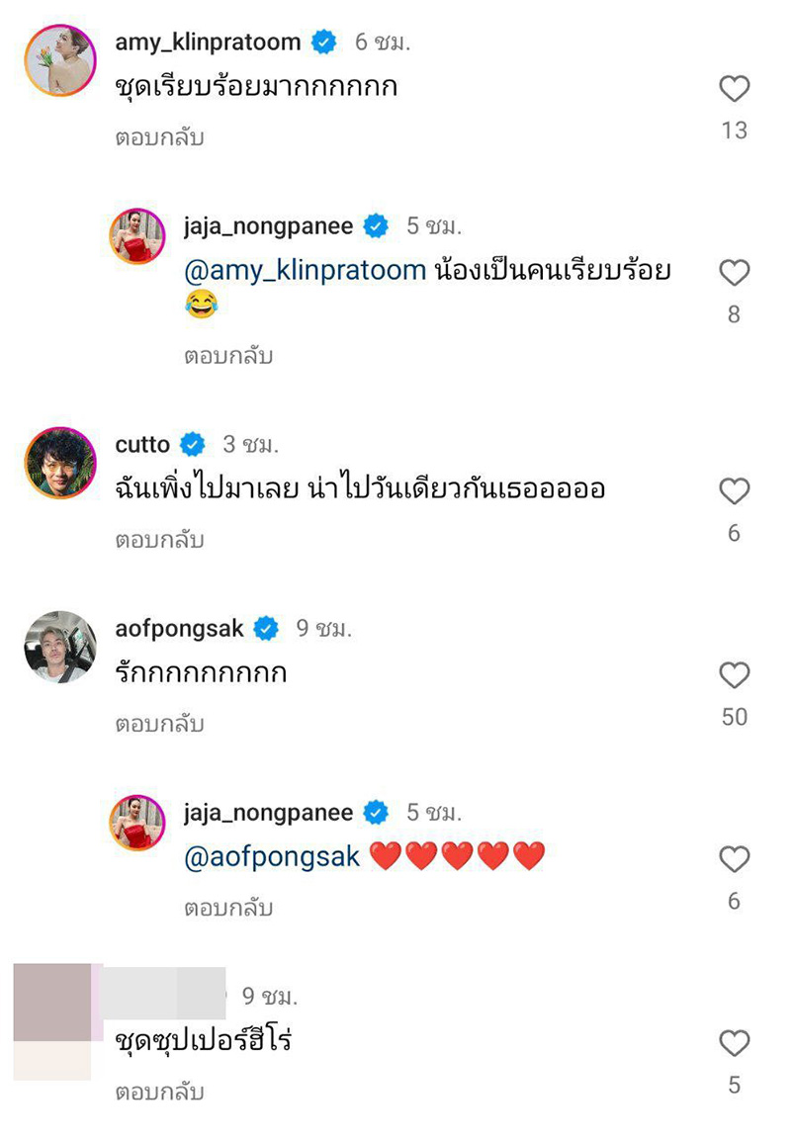
Task: Click the verified badge next to cutto
Action: [x=191, y=445]
